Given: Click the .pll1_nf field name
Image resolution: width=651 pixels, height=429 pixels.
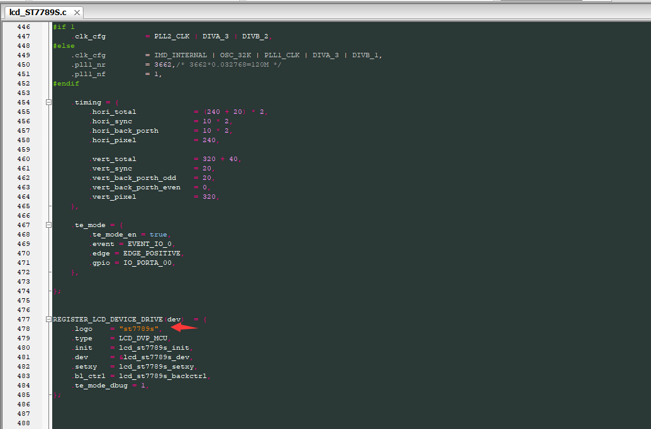Looking at the screenshot, I should coord(89,74).
